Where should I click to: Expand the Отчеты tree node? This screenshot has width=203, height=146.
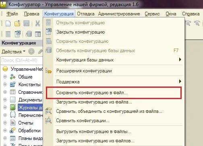(x=5, y=123)
